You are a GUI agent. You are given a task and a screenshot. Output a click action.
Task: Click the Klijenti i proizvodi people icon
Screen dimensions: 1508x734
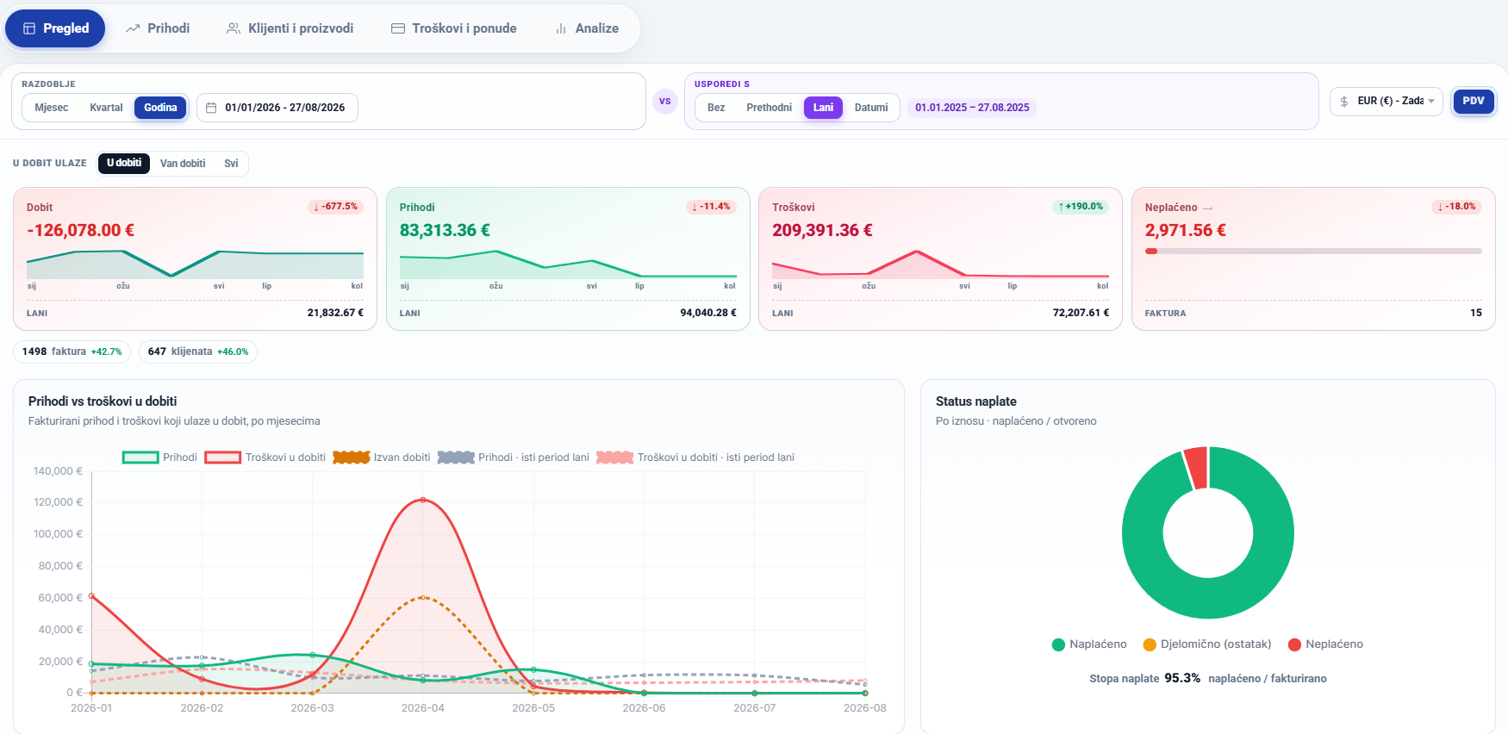pyautogui.click(x=234, y=28)
